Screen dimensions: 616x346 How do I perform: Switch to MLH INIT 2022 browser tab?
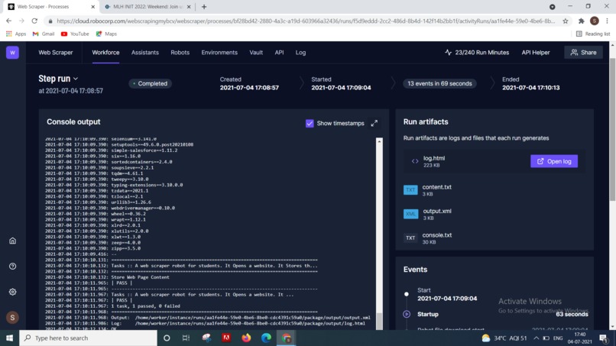pyautogui.click(x=148, y=7)
